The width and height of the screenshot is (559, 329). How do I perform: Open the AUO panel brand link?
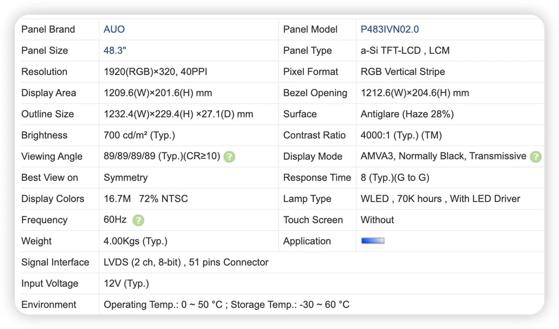point(114,29)
